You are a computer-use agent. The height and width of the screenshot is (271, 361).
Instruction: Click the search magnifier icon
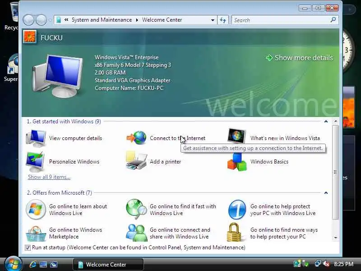point(333,20)
